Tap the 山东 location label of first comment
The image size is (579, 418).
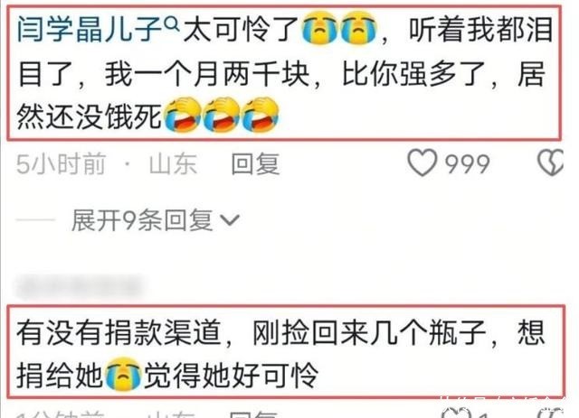[x=173, y=163]
